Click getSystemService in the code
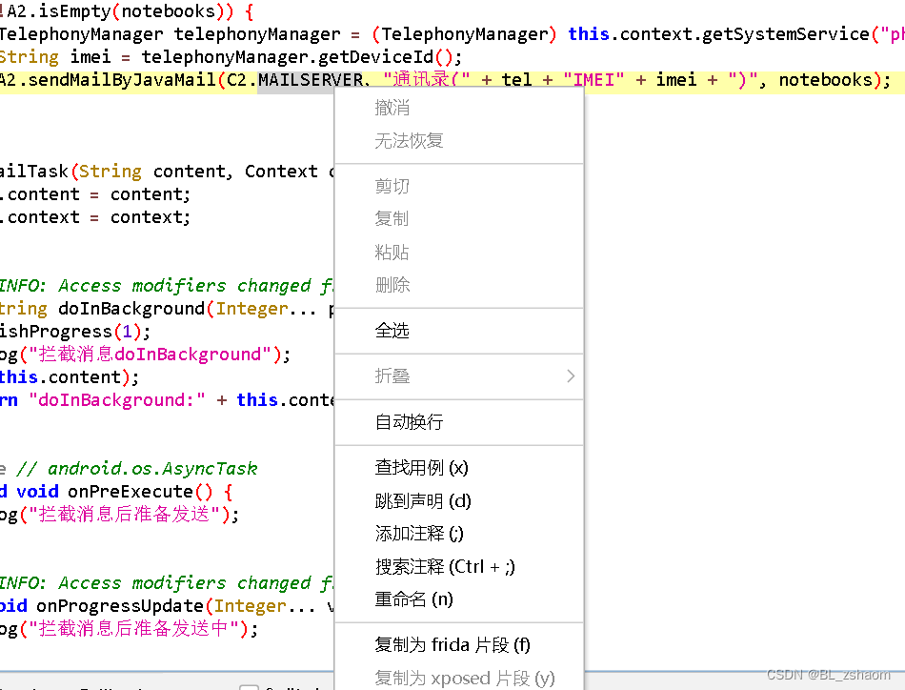This screenshot has height=690, width=905. (x=786, y=34)
